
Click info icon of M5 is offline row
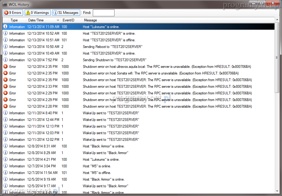[5, 173]
